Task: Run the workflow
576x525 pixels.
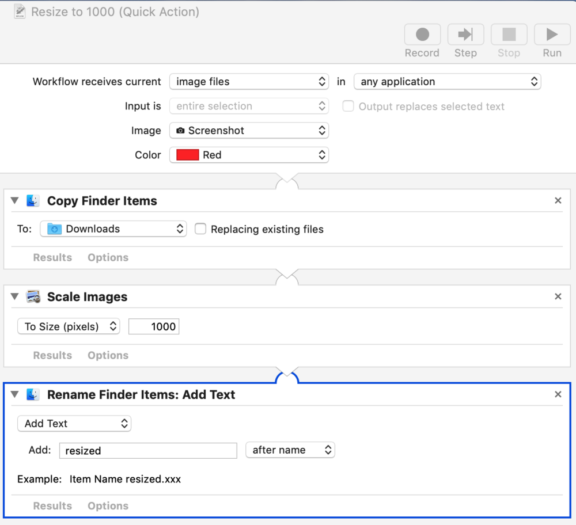Action: tap(552, 35)
